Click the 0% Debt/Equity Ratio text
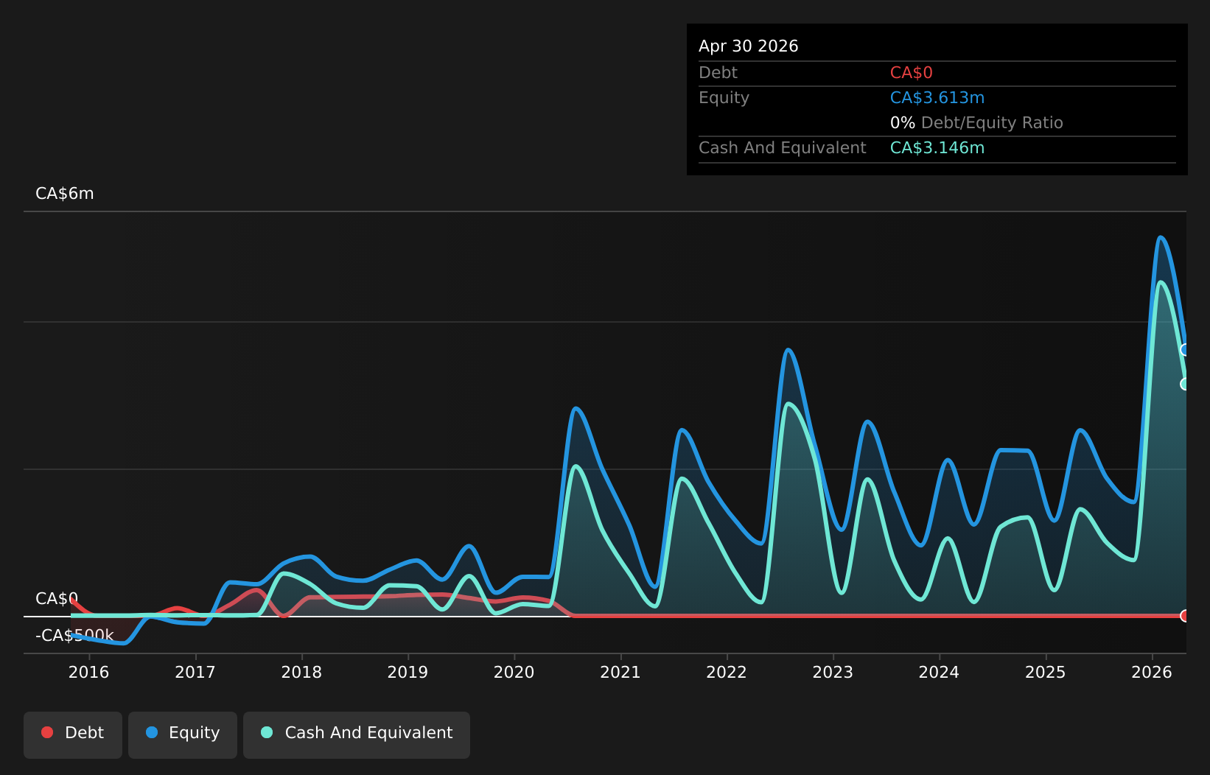This screenshot has width=1210, height=775. pos(976,123)
